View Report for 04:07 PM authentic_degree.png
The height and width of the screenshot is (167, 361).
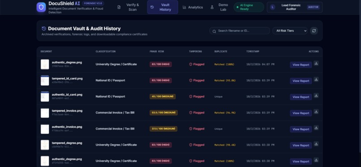[x=301, y=65]
